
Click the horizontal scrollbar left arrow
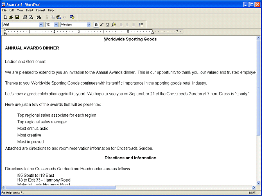(x=4, y=187)
